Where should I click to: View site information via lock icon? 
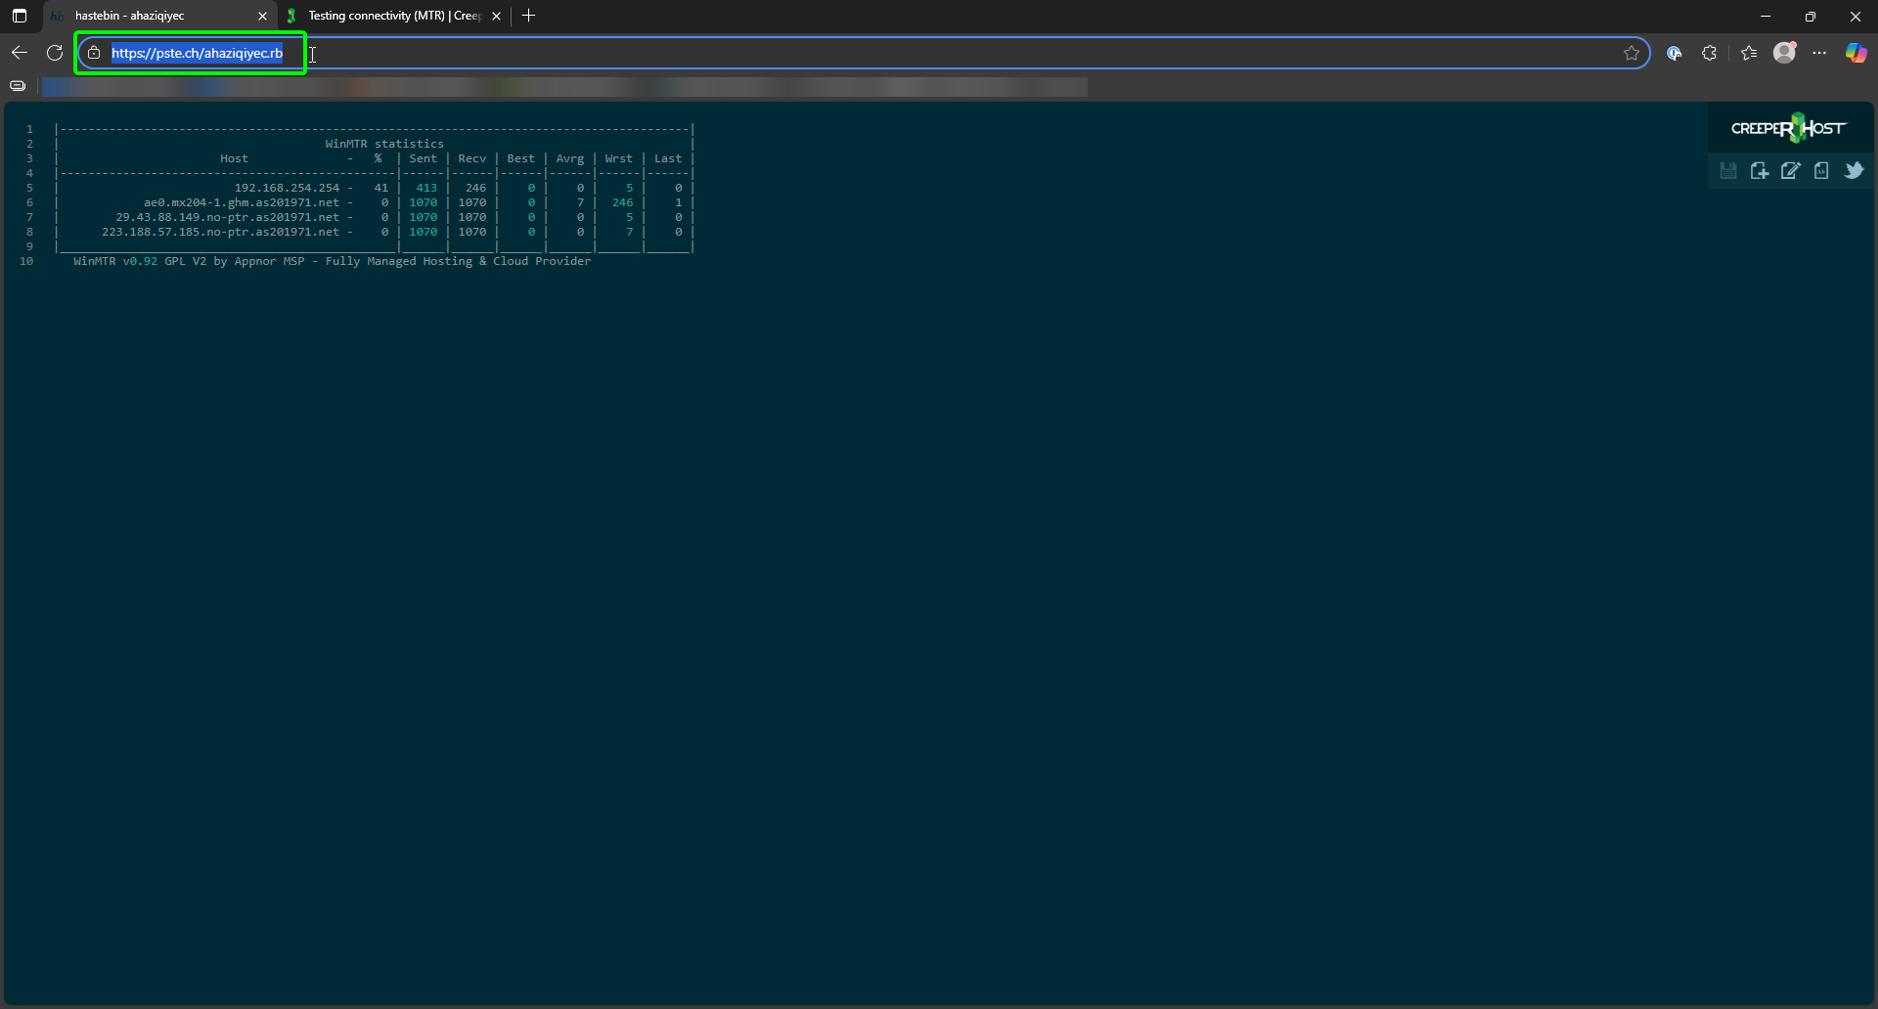point(94,54)
